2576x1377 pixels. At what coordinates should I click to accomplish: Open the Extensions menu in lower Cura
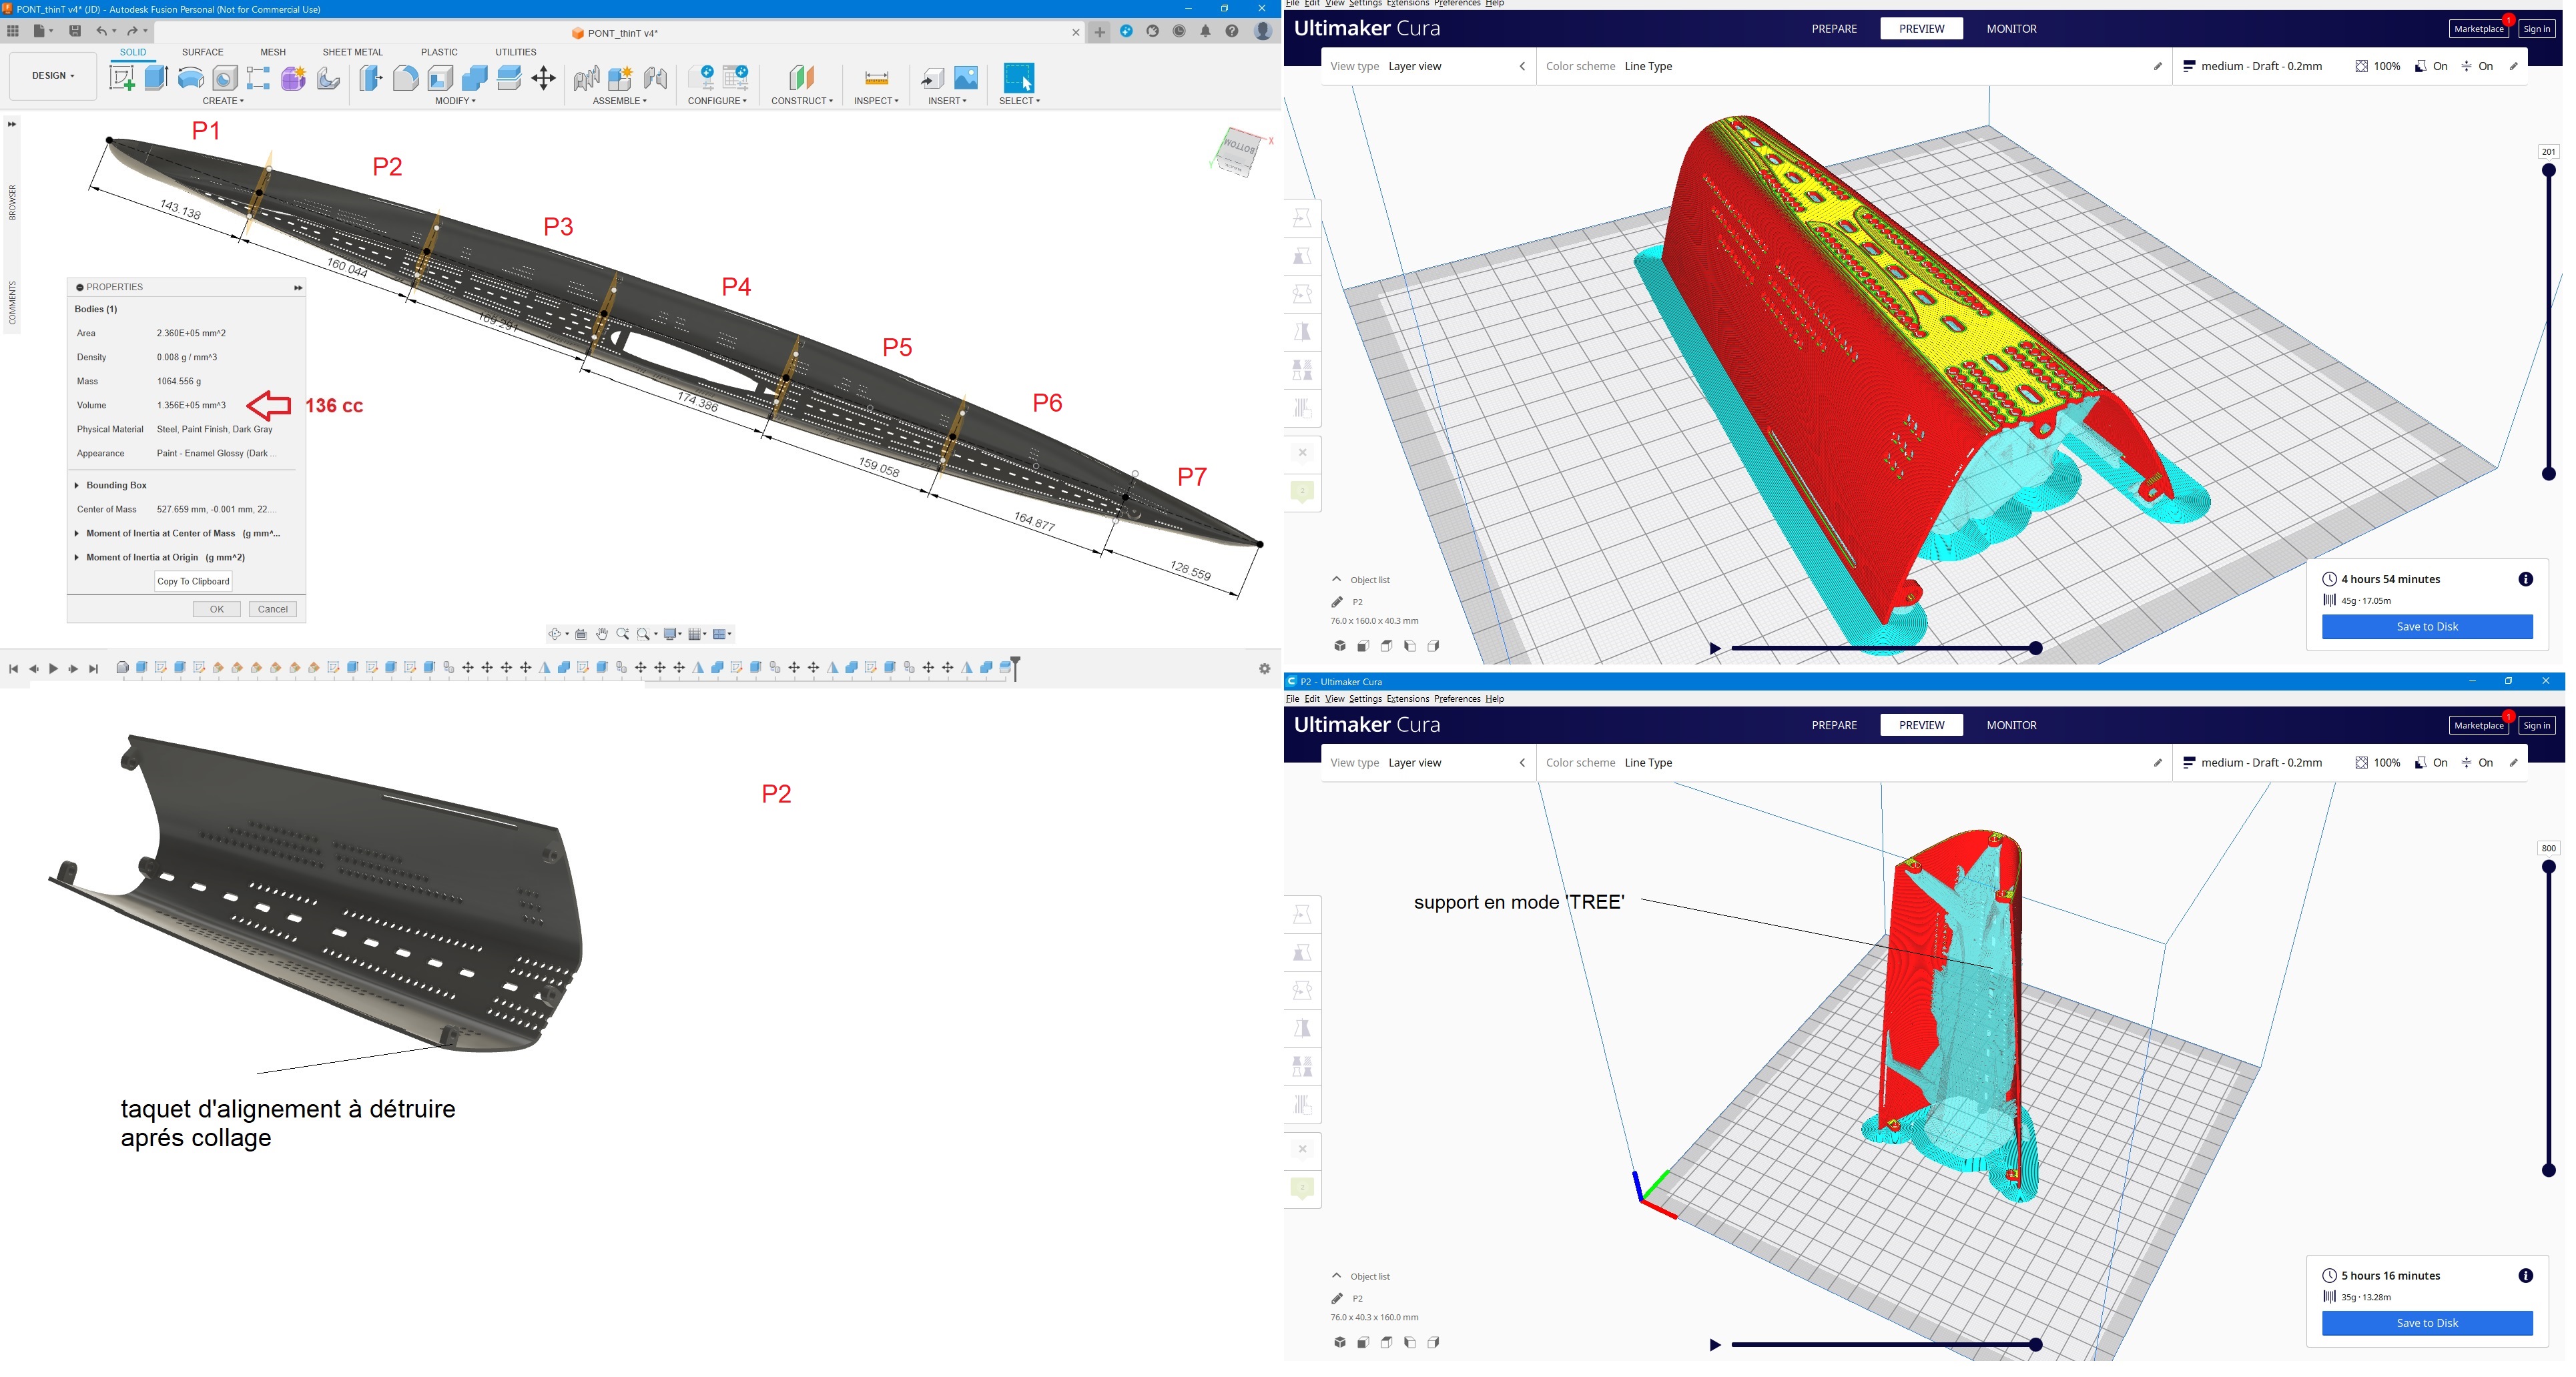[1407, 699]
